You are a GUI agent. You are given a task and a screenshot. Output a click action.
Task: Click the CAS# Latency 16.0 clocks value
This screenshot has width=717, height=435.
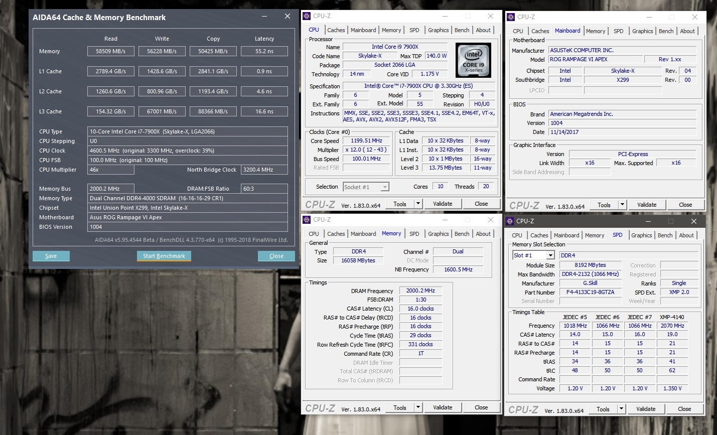pos(420,309)
